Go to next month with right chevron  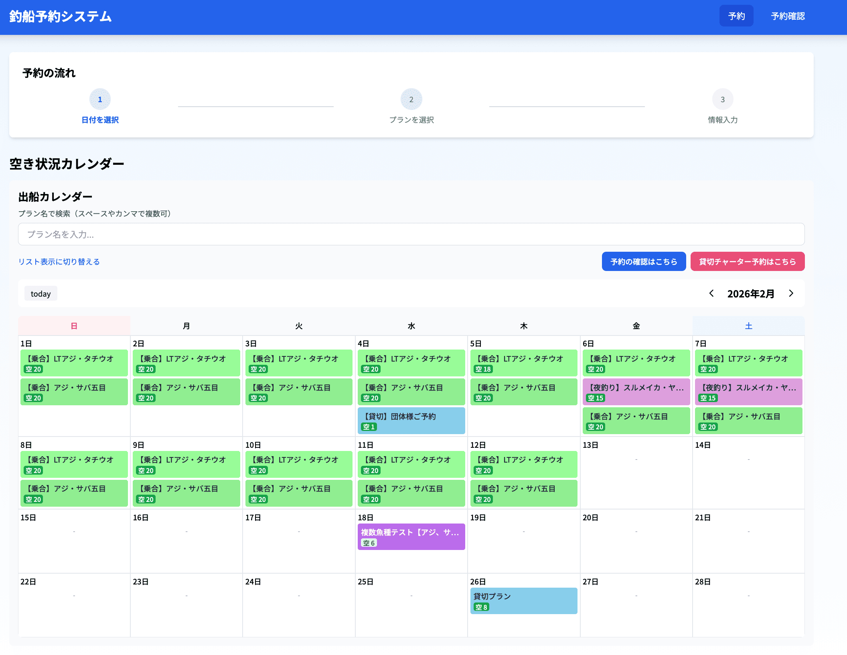point(791,293)
